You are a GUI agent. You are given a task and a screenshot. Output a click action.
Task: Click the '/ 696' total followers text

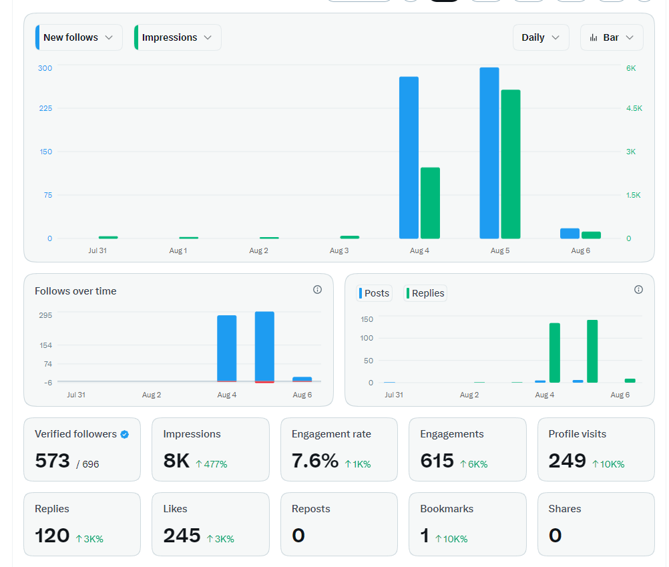[87, 464]
